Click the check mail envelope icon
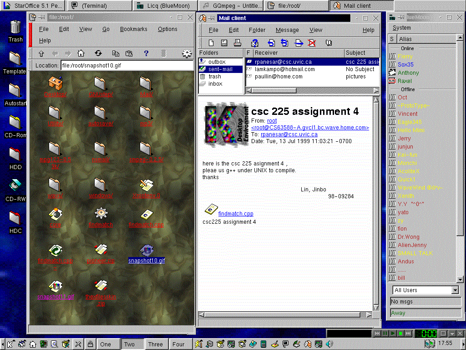466x350 pixels. tap(255, 43)
